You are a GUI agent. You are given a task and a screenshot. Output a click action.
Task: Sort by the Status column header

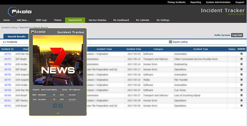pos(232,49)
